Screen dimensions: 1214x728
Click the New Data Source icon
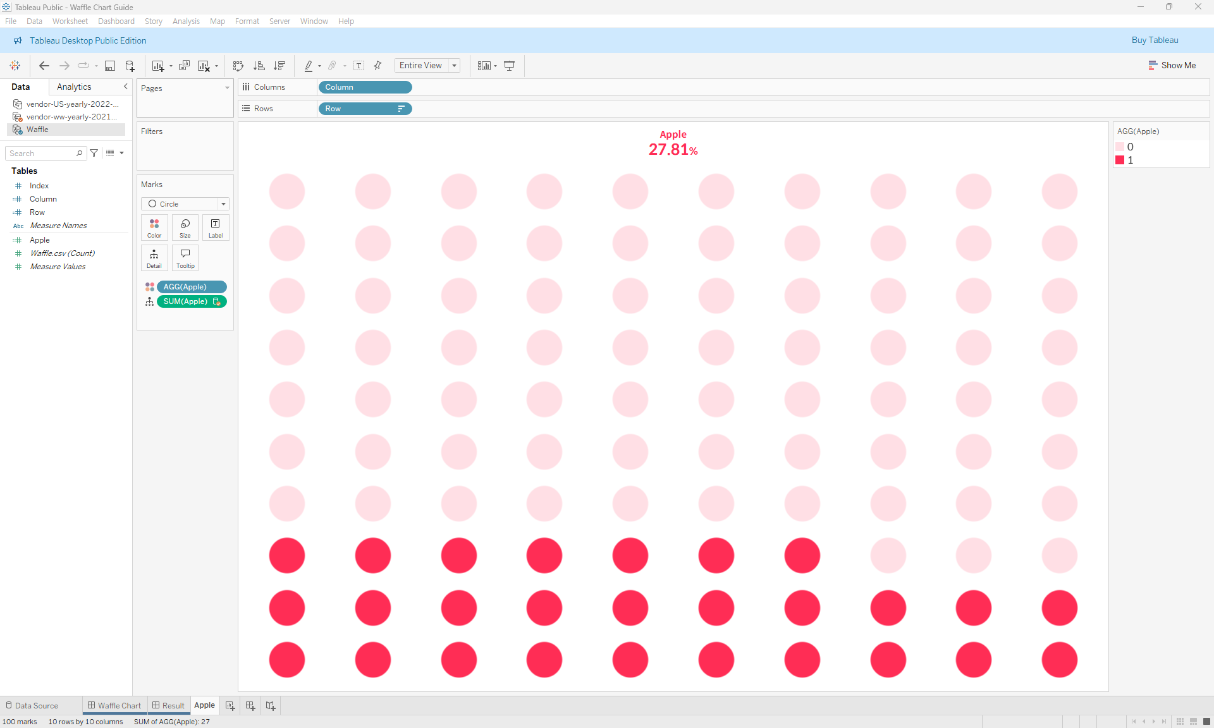(x=130, y=66)
